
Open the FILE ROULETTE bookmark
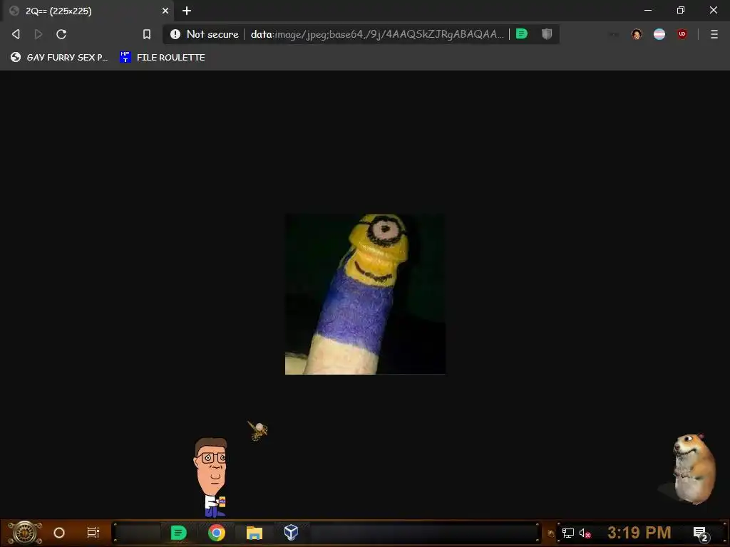[x=163, y=57]
